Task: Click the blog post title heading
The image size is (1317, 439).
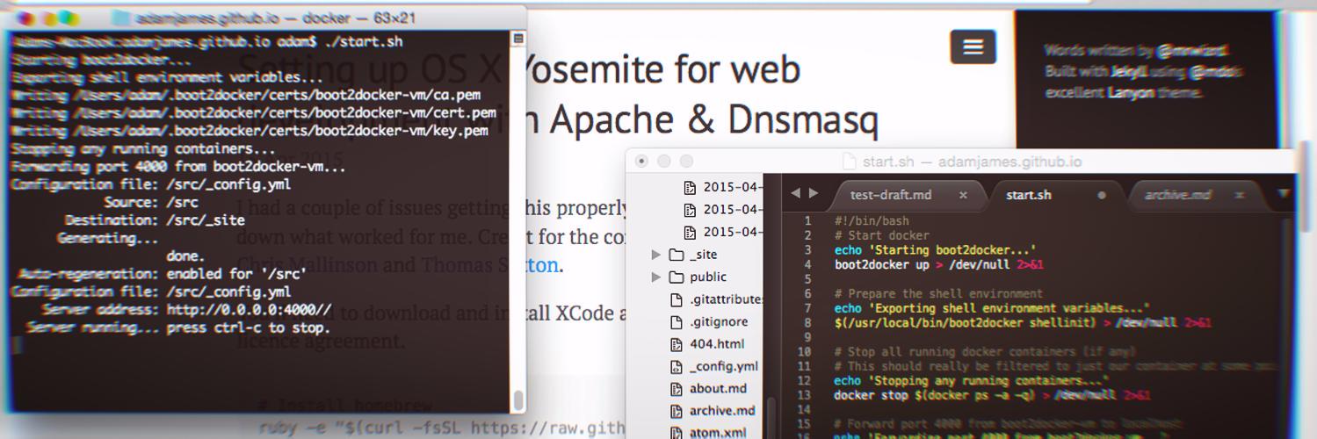Action: (559, 95)
